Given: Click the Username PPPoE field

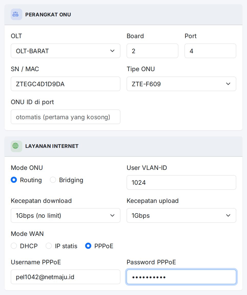Looking at the screenshot, I should click(65, 277).
